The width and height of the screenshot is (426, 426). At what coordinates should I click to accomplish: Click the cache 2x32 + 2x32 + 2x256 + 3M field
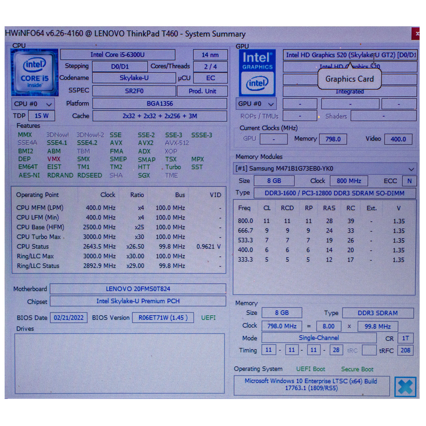160,116
